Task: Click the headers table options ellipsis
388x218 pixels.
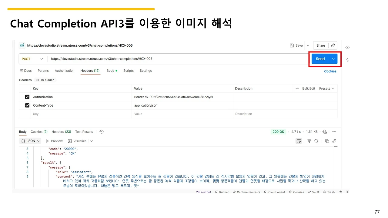Action: [297, 88]
